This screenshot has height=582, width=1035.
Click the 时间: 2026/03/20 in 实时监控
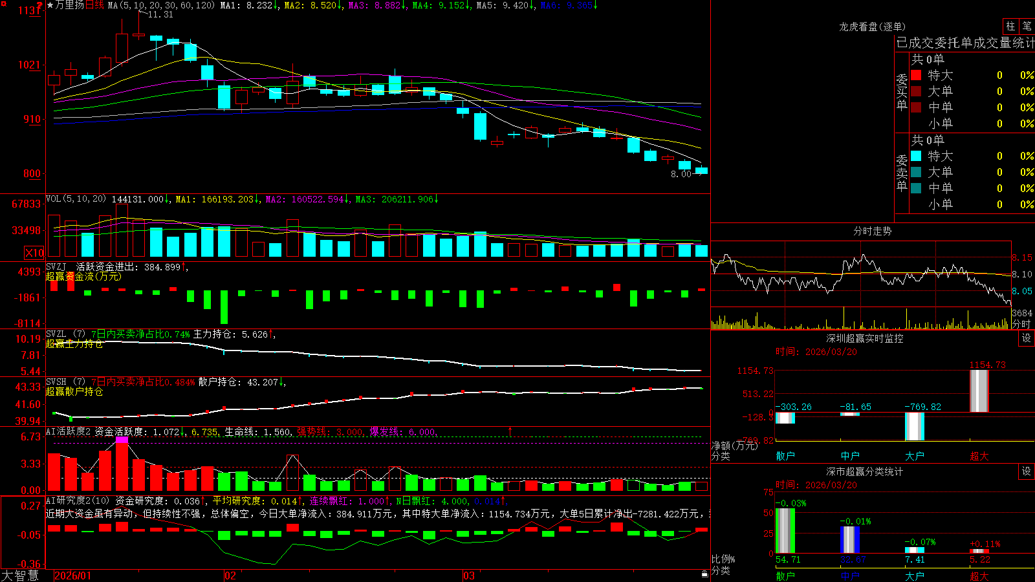coord(816,352)
